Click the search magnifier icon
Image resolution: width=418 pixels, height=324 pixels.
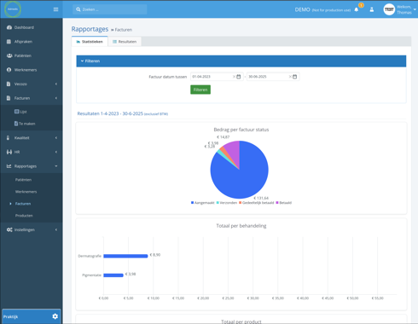pyautogui.click(x=78, y=9)
